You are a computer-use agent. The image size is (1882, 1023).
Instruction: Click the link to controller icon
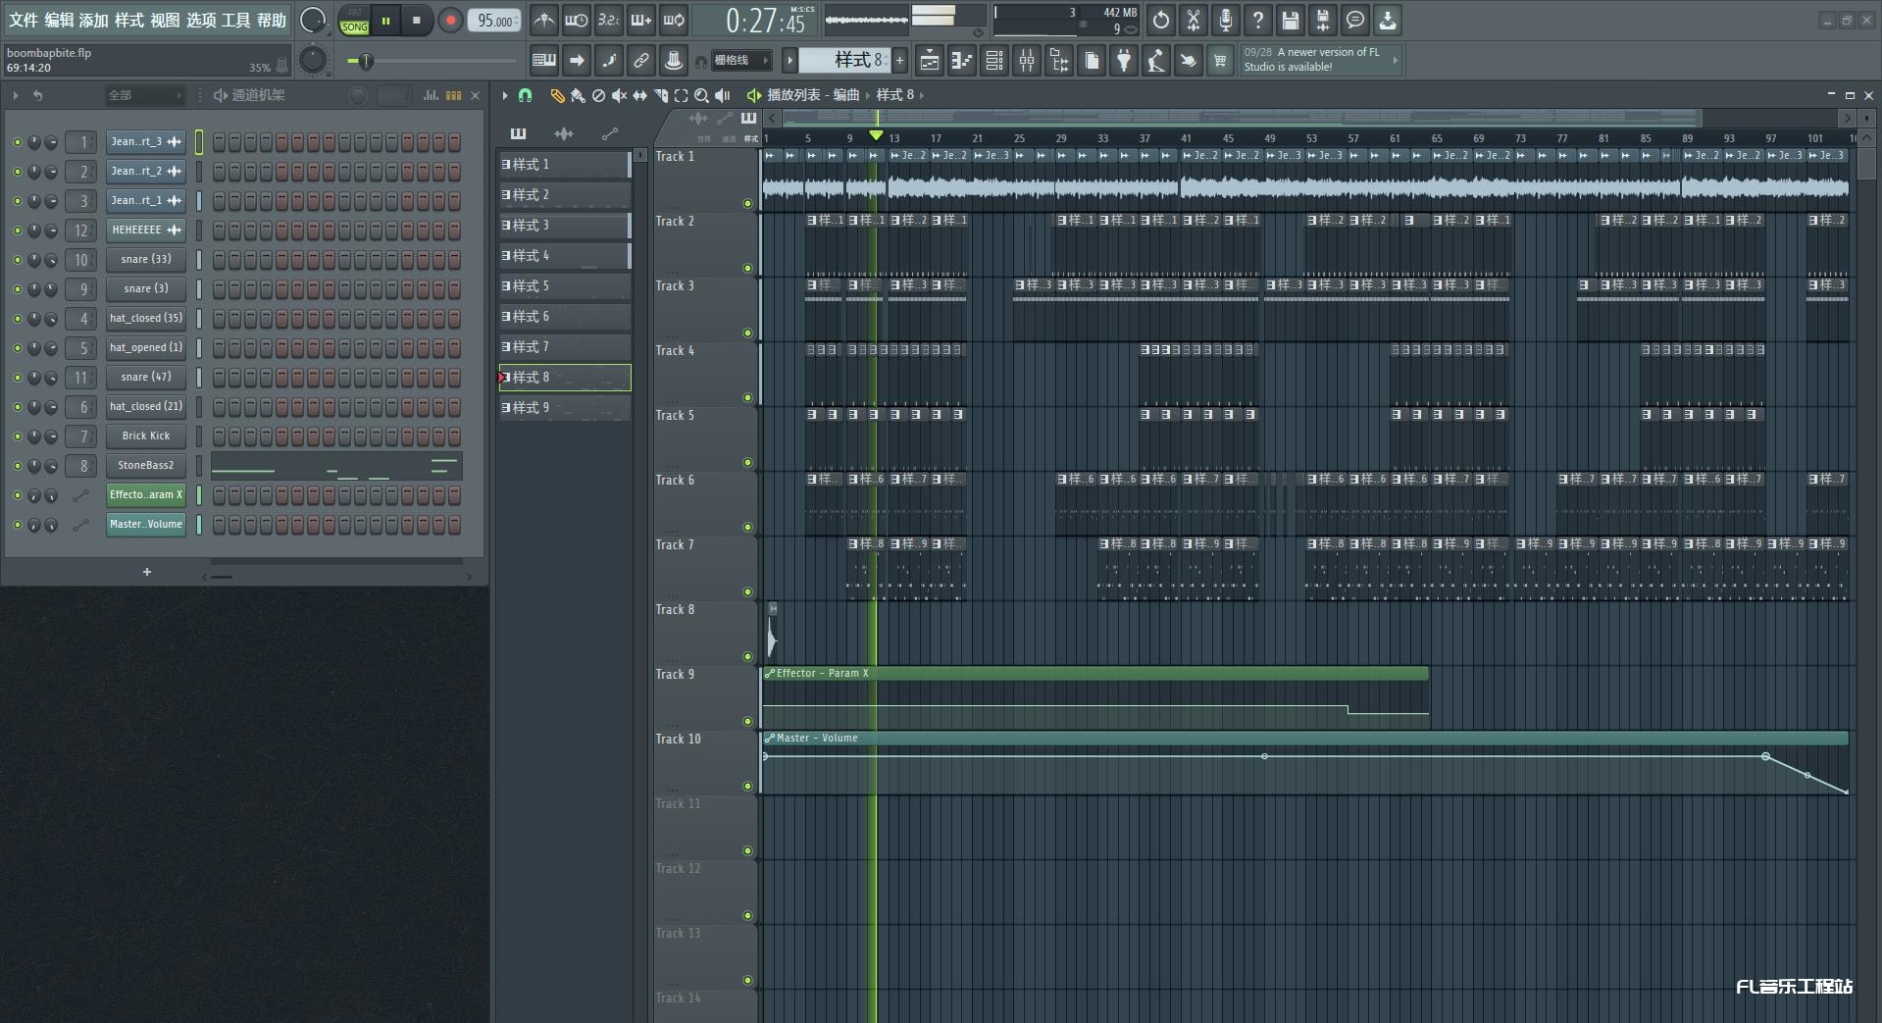click(x=641, y=61)
